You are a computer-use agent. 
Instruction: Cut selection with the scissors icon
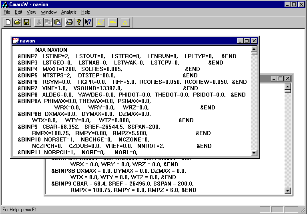pos(39,22)
